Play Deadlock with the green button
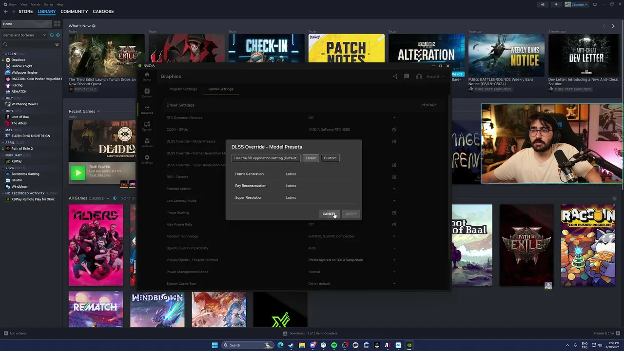The width and height of the screenshot is (624, 351). tap(78, 173)
